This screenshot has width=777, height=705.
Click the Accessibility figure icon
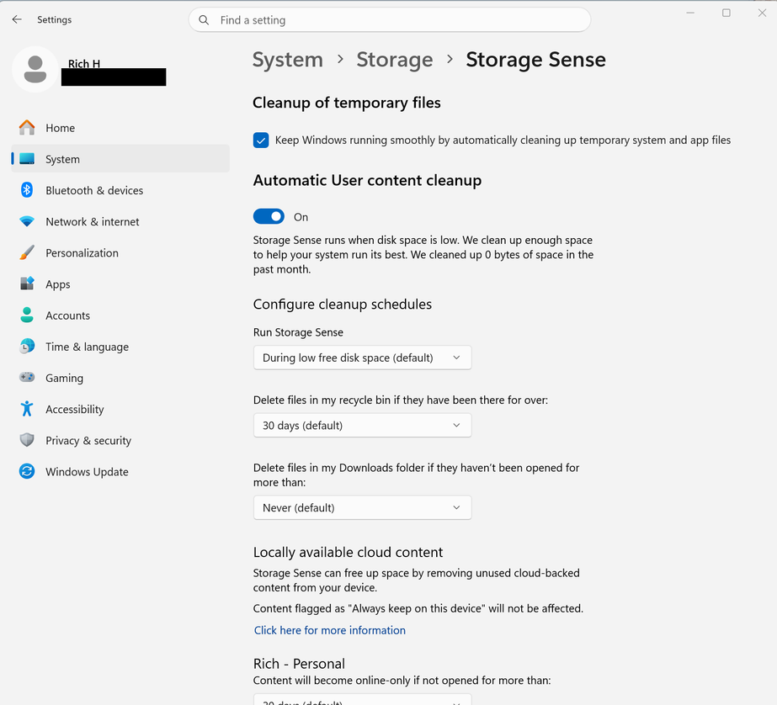[27, 408]
